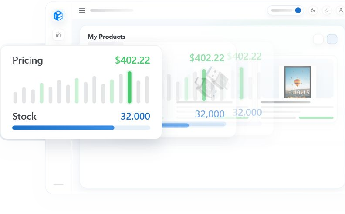Click the hot air balloon product thumbnail

point(298,82)
